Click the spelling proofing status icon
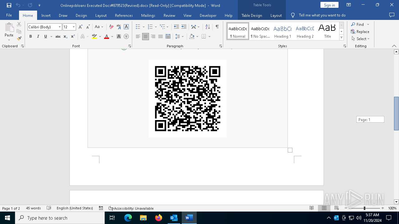The width and height of the screenshot is (399, 224). tap(49, 208)
